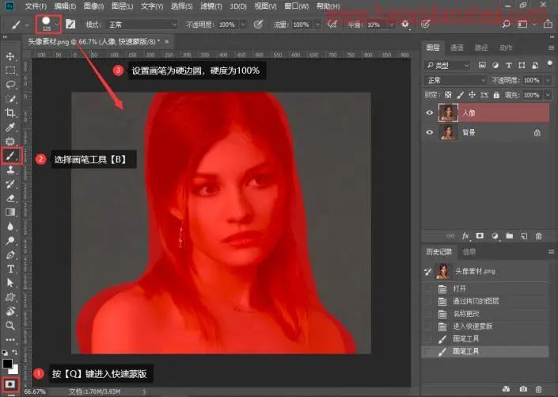
Task: Hide the 背景 layer eye icon
Action: [430, 132]
